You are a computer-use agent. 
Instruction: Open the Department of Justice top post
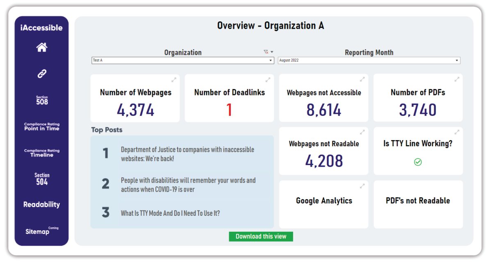[187, 154]
